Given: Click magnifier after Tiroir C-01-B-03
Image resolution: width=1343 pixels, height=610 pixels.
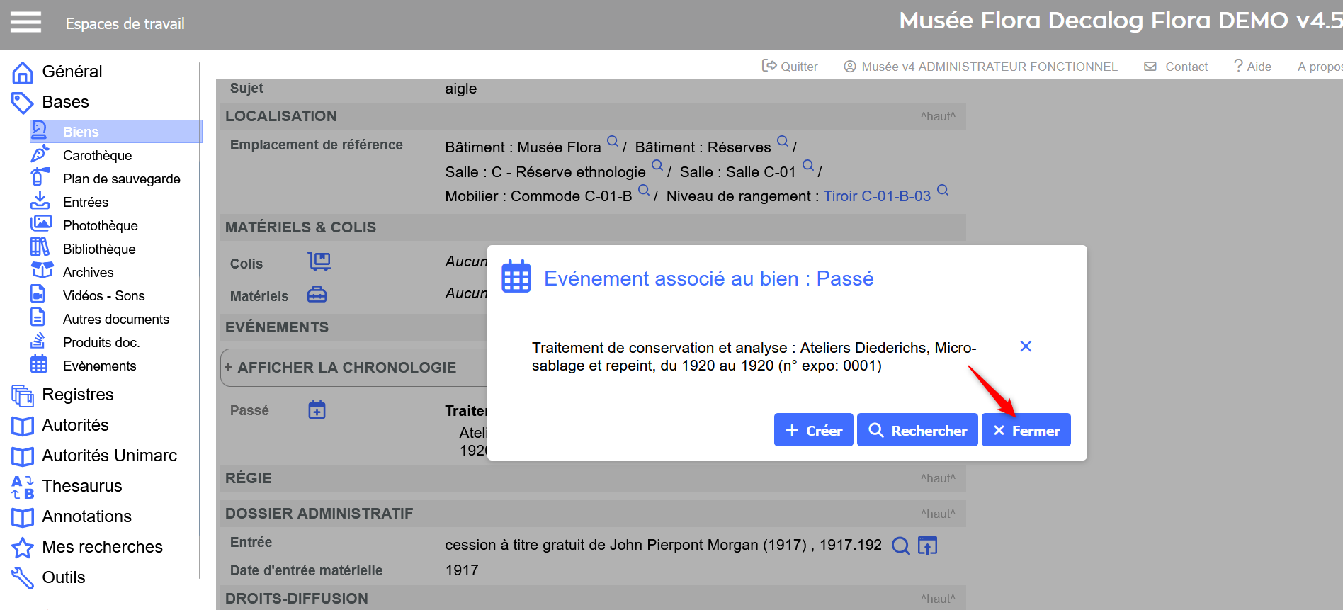Looking at the screenshot, I should pyautogui.click(x=943, y=190).
